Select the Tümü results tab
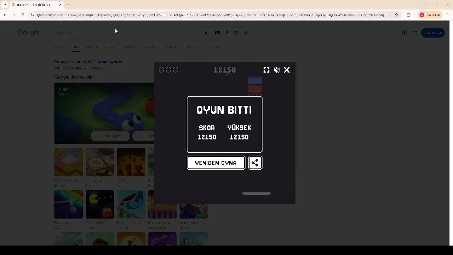 (x=76, y=47)
